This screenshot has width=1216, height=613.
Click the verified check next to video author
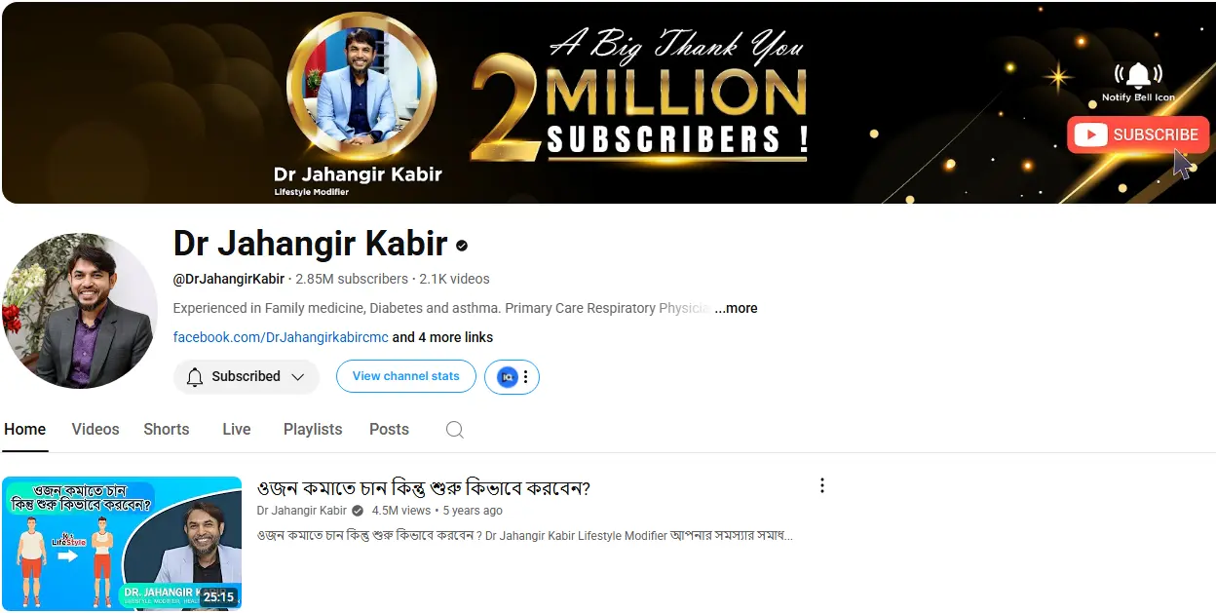coord(358,511)
